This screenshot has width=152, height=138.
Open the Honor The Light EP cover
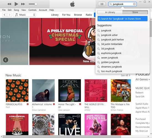70,90
